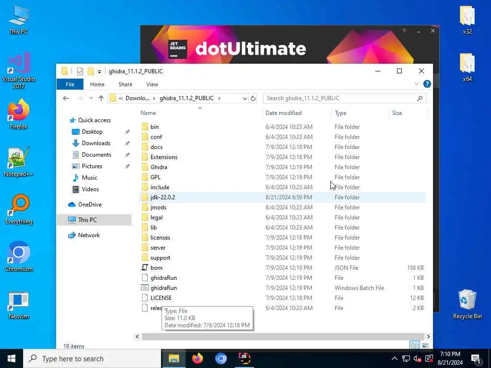Click taskbar search box

tap(93, 358)
